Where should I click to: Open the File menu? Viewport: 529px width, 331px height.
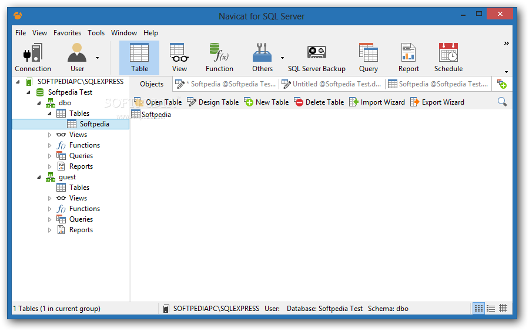21,33
